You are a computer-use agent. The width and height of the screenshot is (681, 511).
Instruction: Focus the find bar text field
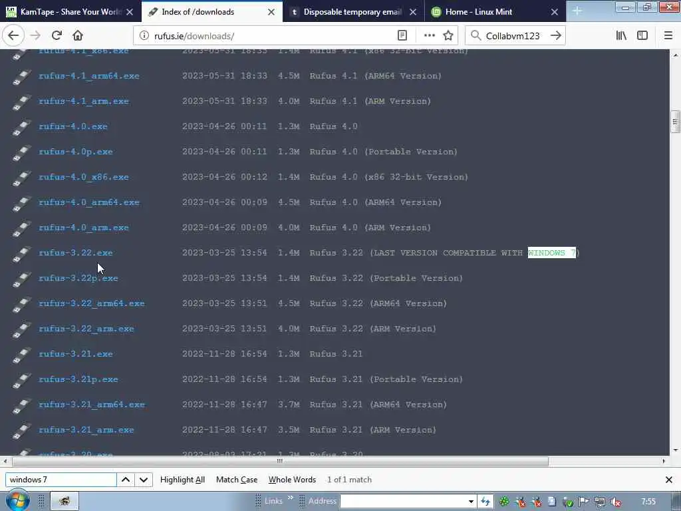point(61,480)
